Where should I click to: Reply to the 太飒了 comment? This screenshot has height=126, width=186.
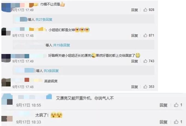(163, 122)
